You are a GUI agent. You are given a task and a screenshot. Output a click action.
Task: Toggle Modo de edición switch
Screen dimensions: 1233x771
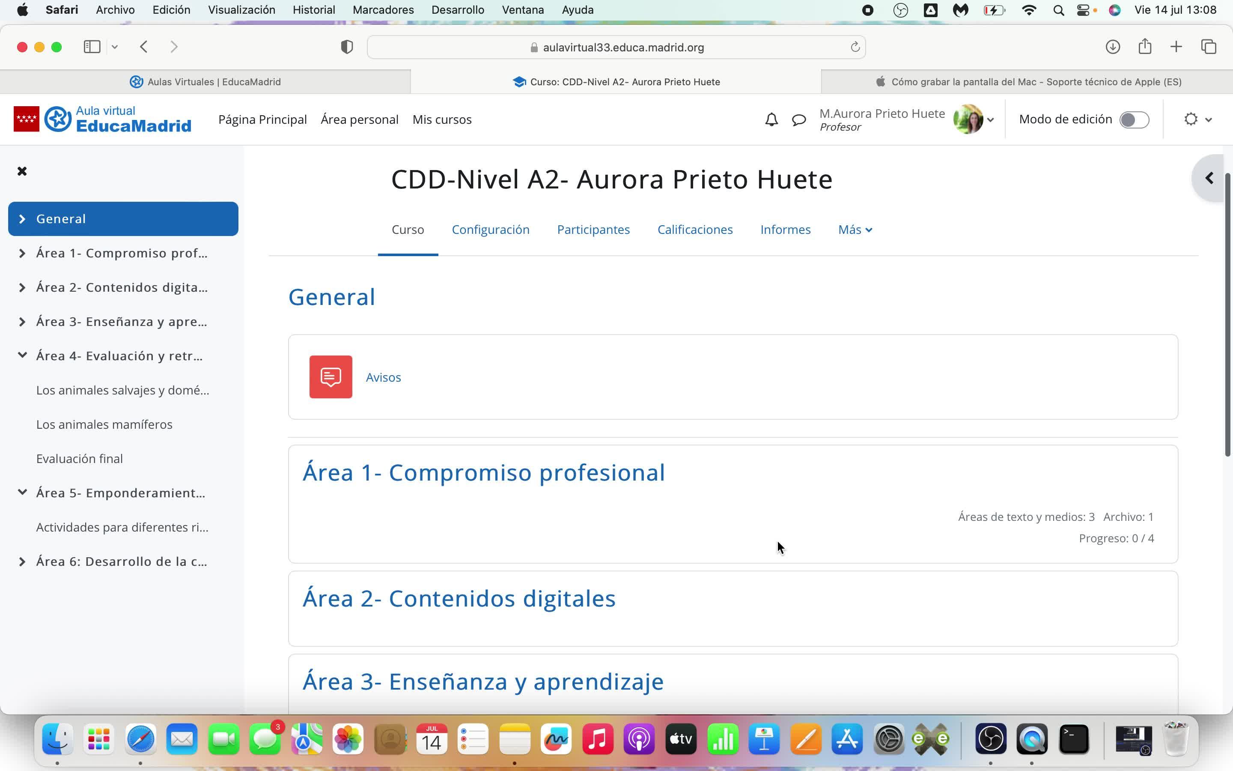coord(1134,120)
